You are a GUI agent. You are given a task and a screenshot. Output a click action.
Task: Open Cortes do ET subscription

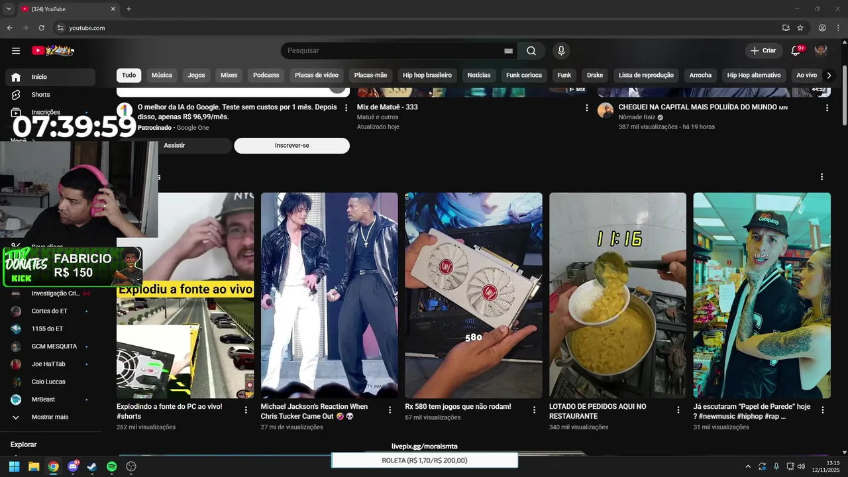click(52, 311)
